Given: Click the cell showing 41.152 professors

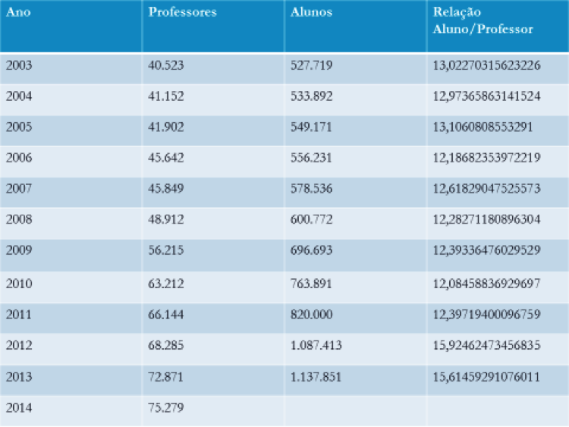Looking at the screenshot, I should click(x=166, y=96).
